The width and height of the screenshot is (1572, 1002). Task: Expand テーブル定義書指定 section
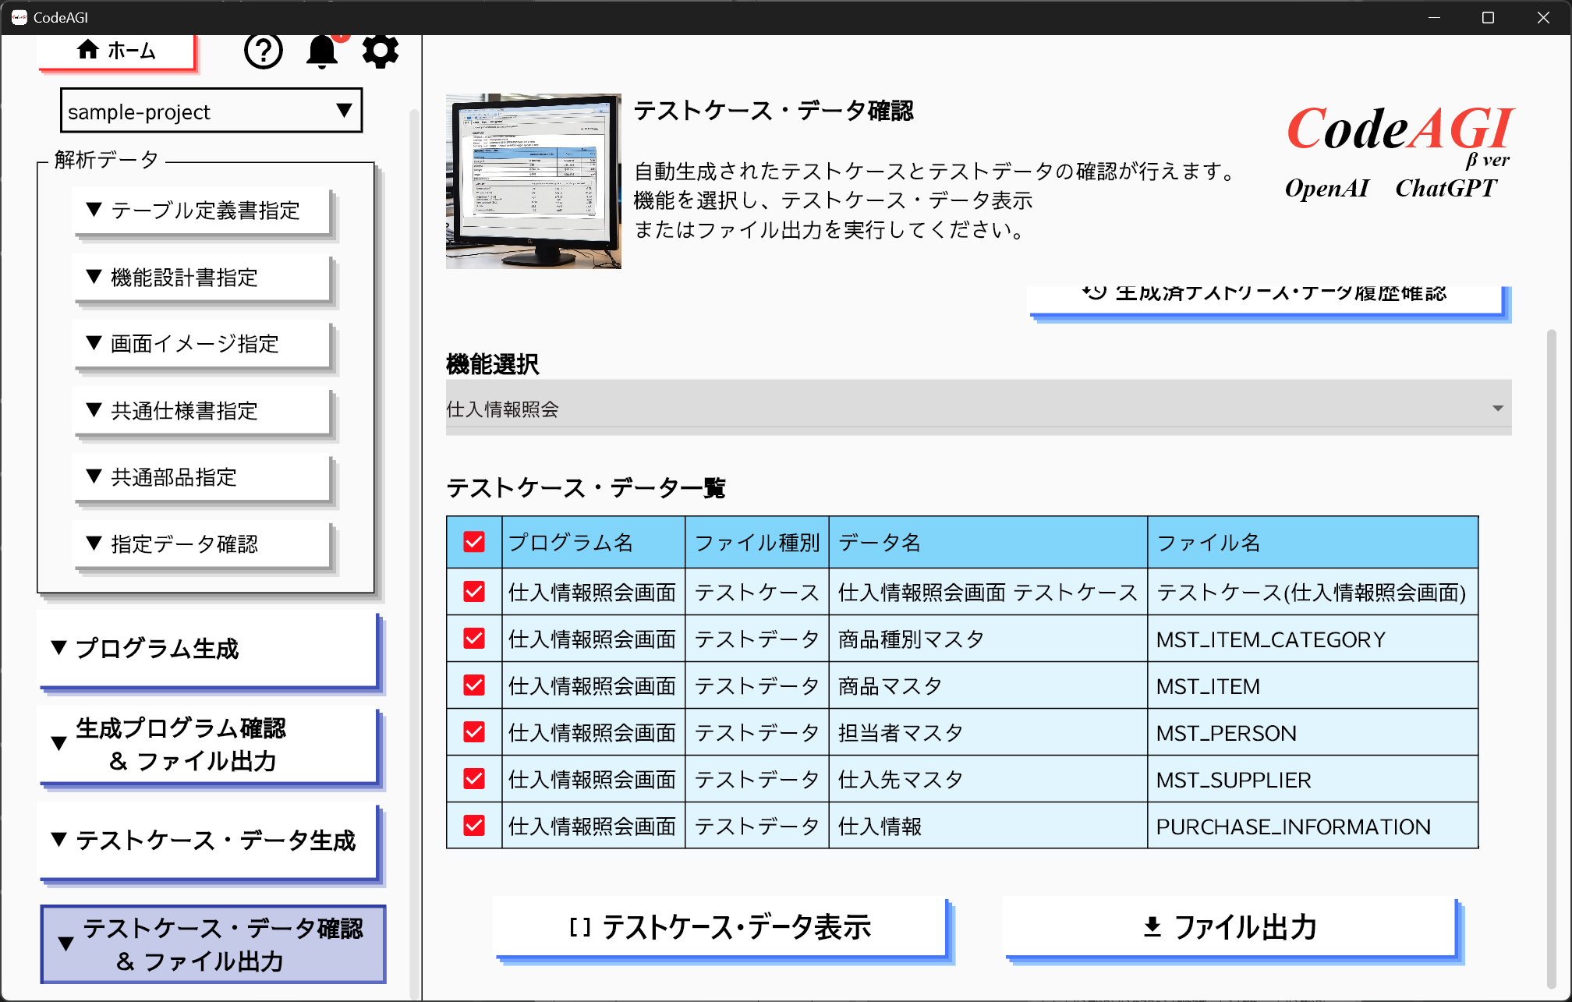tap(201, 211)
